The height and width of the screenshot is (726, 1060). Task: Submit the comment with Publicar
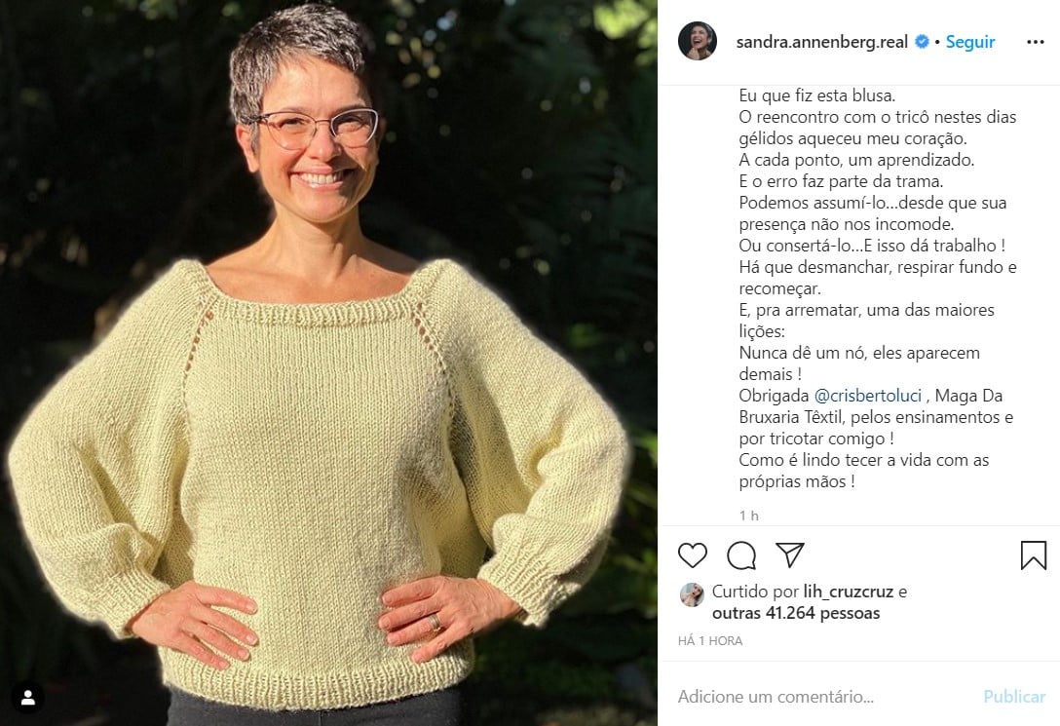coord(1014,696)
